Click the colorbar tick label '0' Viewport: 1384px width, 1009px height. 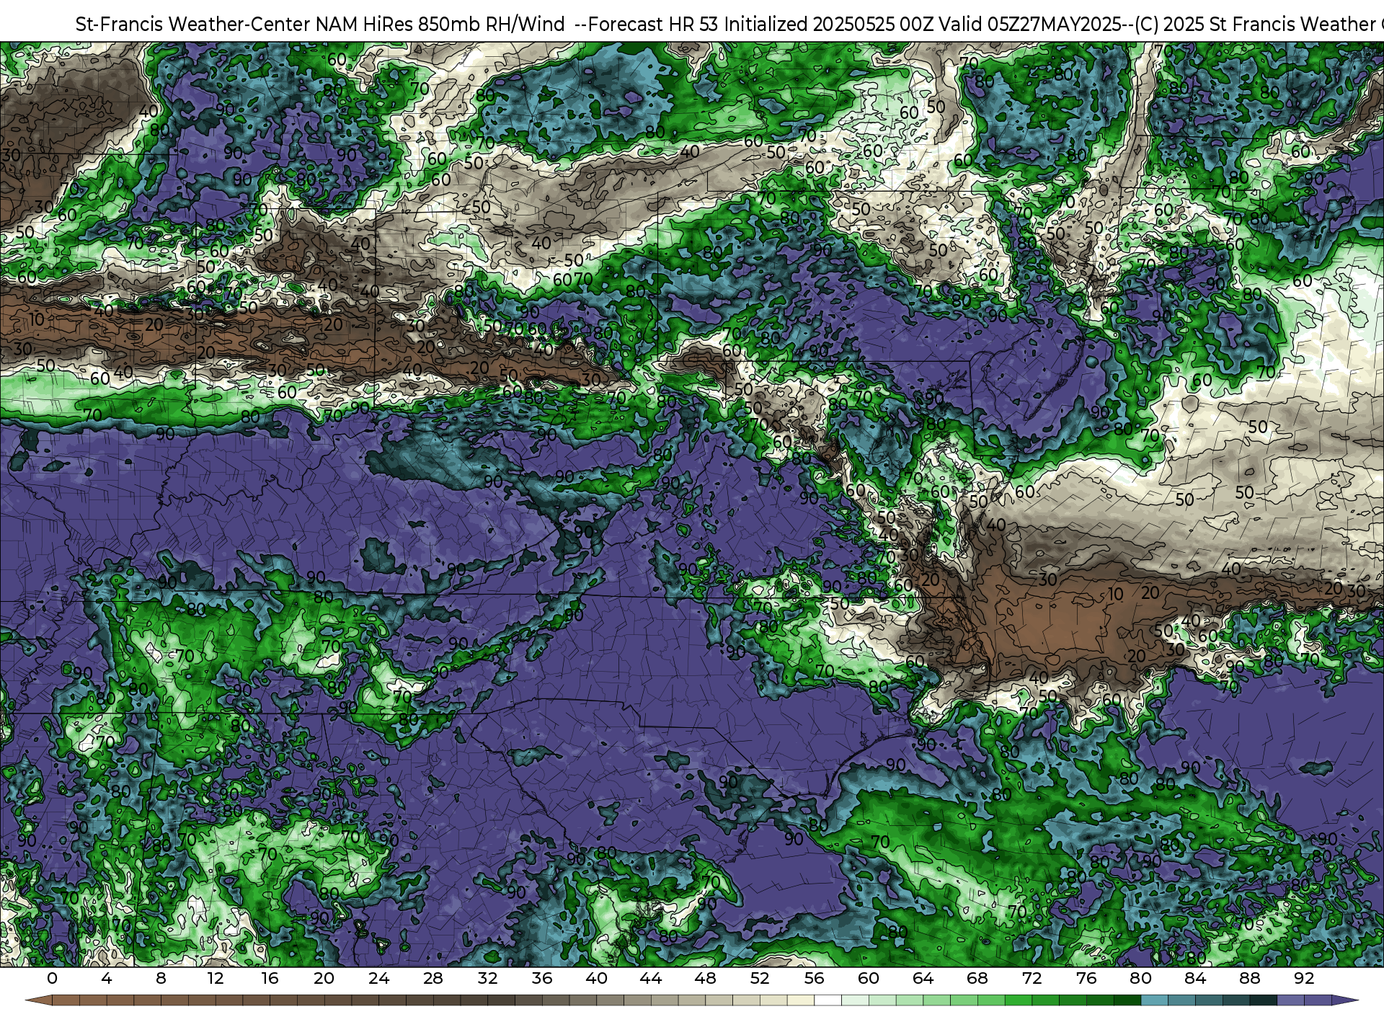52,978
